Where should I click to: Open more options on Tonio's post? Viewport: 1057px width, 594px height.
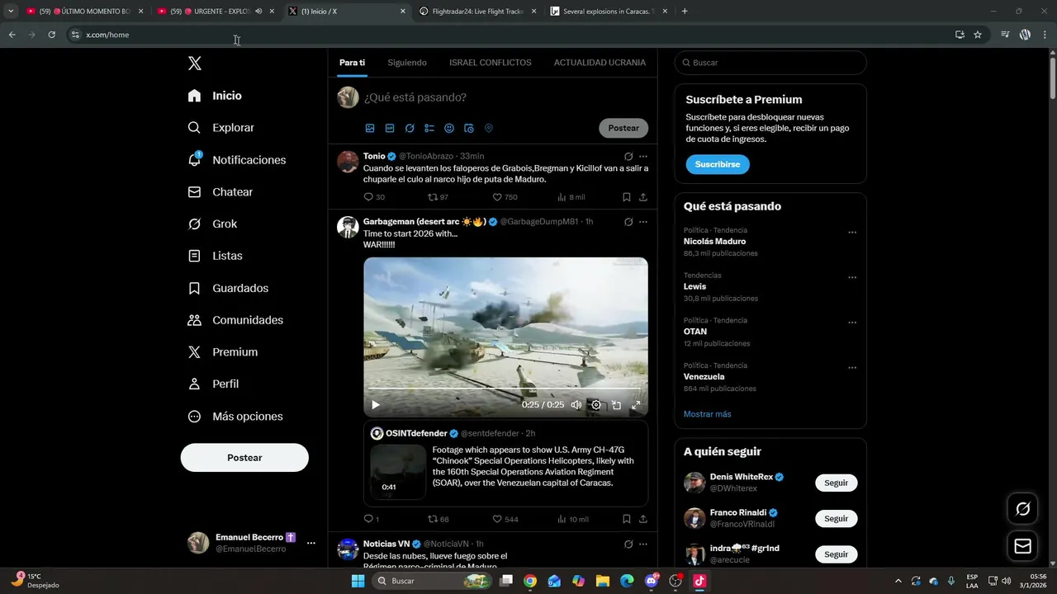pyautogui.click(x=643, y=156)
